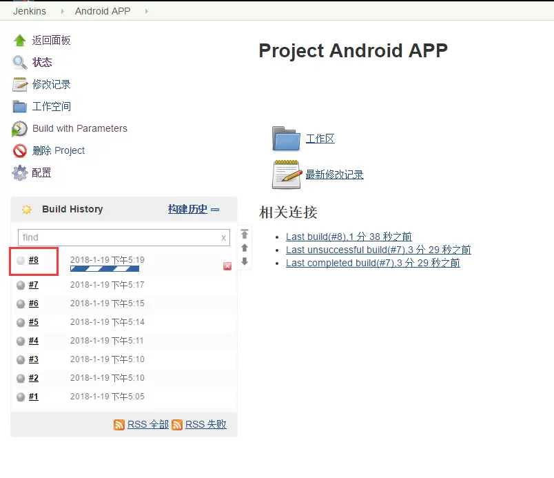
Task: Click the page-up arrow beside build list
Action: click(x=245, y=248)
